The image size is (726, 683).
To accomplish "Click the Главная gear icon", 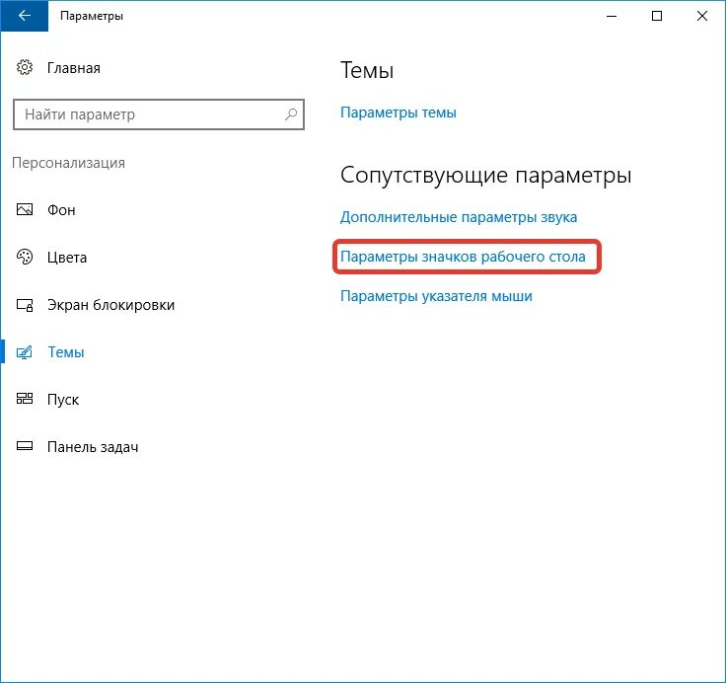I will pyautogui.click(x=25, y=67).
